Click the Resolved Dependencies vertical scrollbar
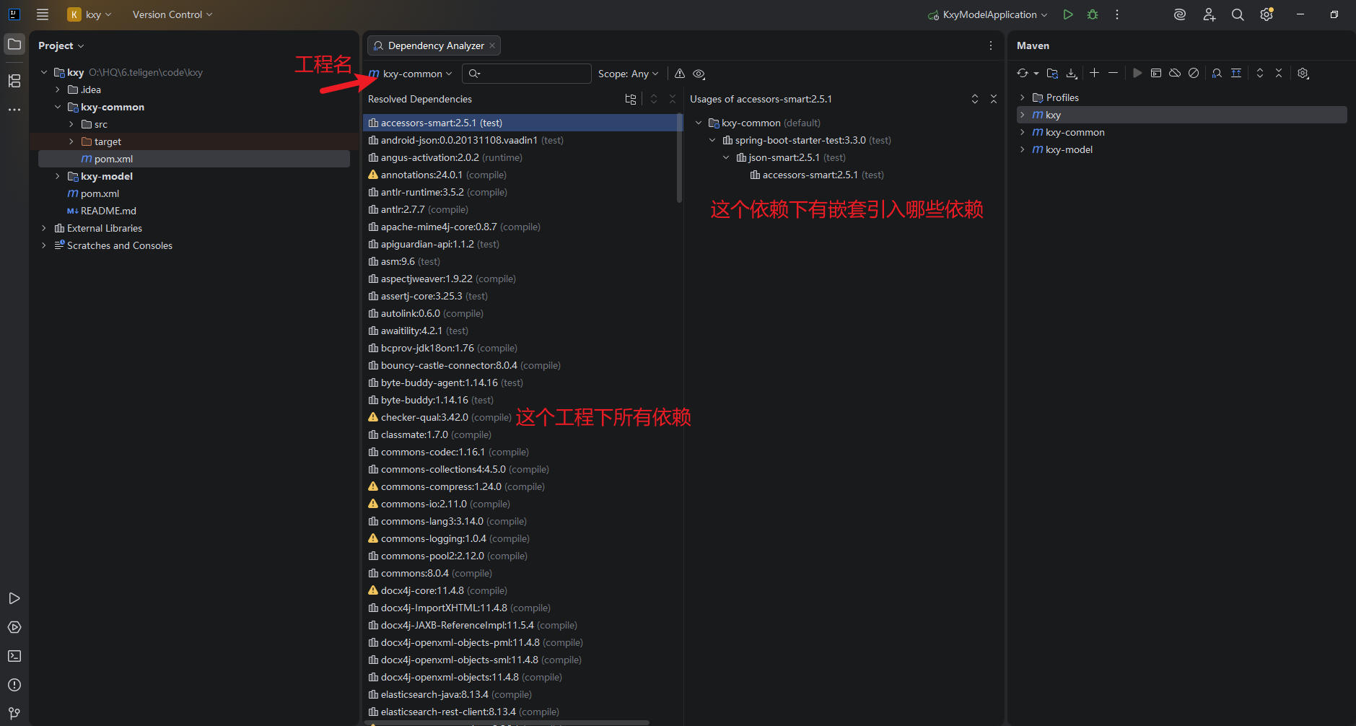Image resolution: width=1356 pixels, height=726 pixels. (x=679, y=157)
